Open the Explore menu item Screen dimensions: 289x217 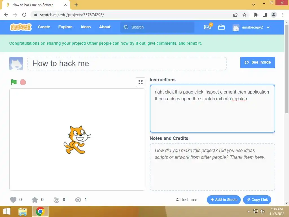coord(65,27)
